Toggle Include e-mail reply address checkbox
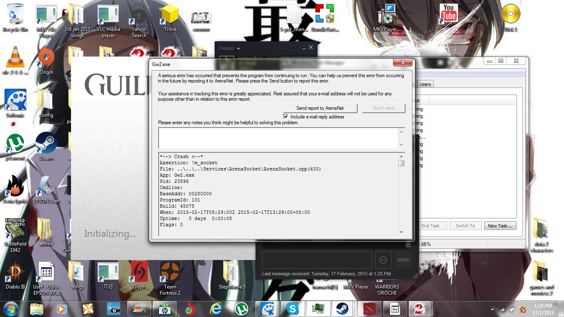The width and height of the screenshot is (564, 317). [286, 117]
